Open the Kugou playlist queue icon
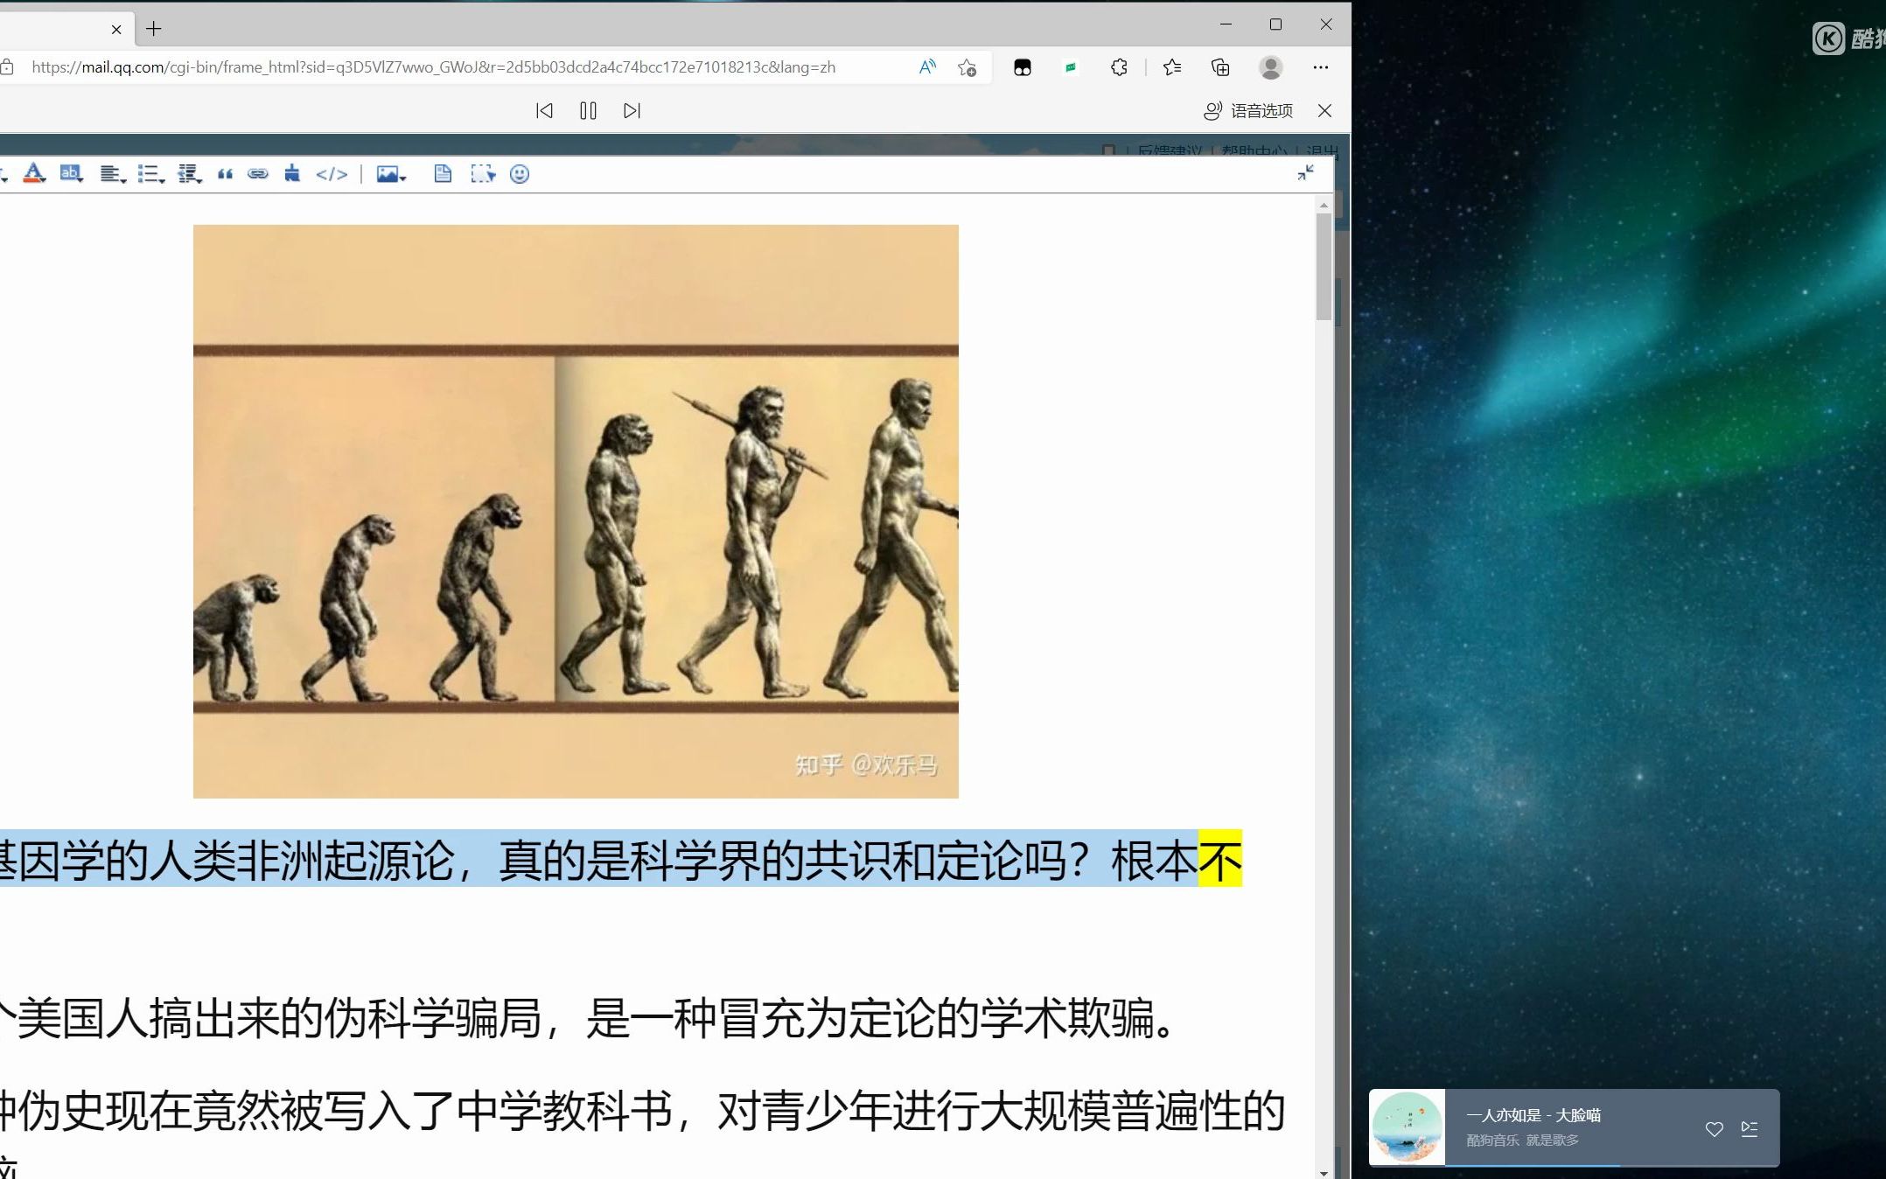The height and width of the screenshot is (1179, 1886). 1750,1129
